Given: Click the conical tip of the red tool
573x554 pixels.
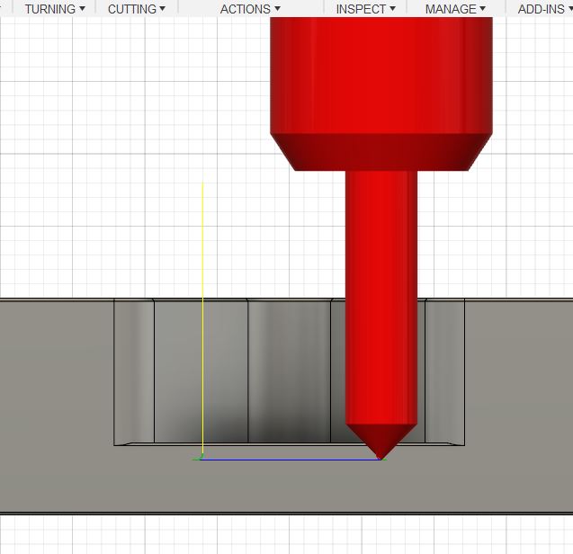Looking at the screenshot, I should point(381,440).
